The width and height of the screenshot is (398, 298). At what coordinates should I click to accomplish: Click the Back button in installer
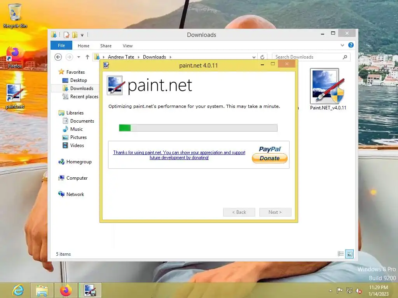tap(239, 212)
